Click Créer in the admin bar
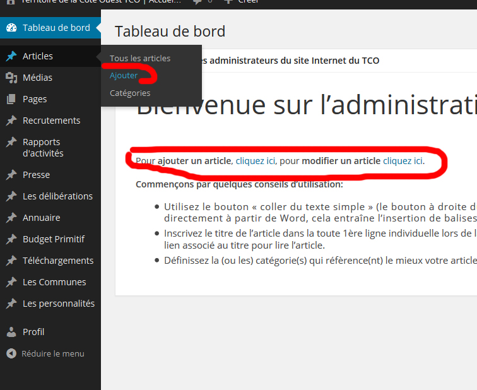477x390 pixels. 248,1
